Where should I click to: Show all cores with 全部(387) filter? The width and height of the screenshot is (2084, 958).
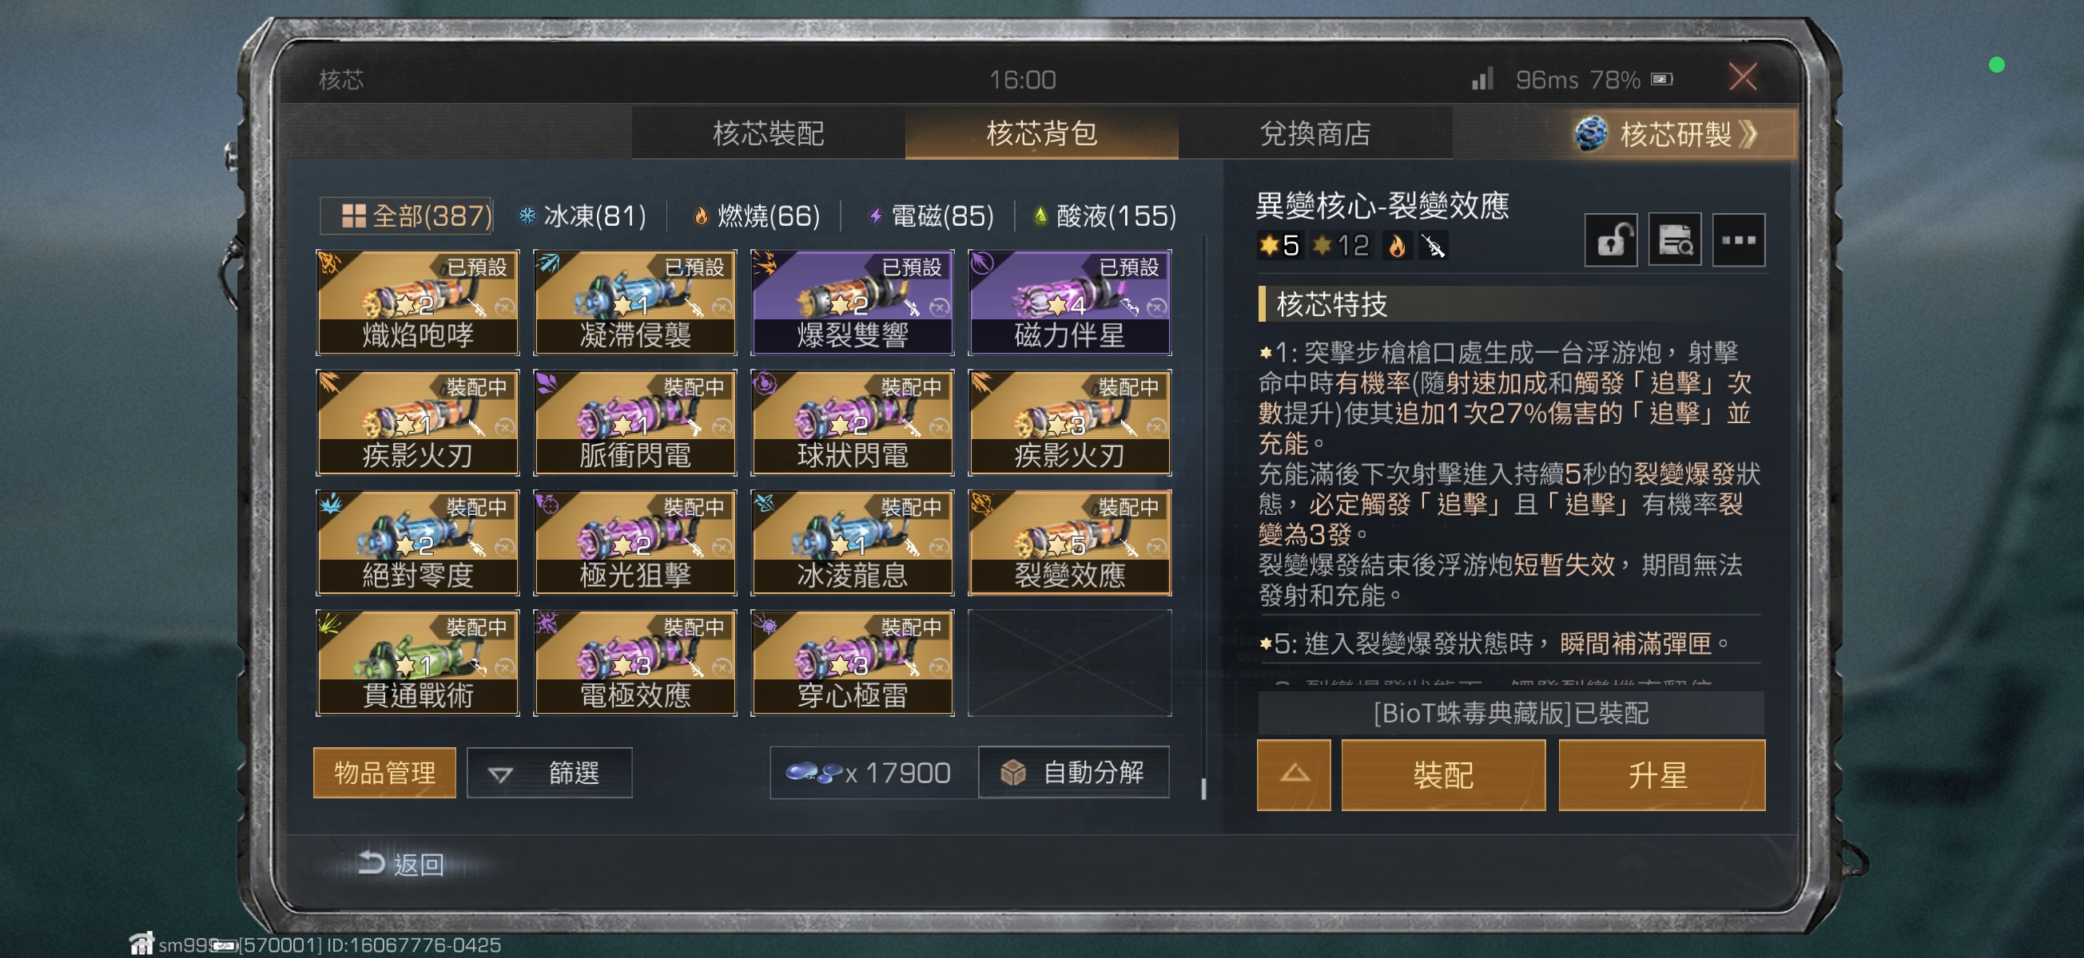click(406, 216)
